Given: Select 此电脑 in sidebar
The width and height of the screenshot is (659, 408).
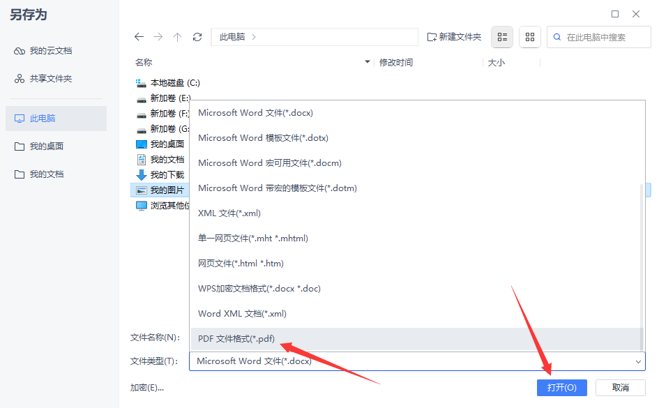Looking at the screenshot, I should tap(56, 119).
